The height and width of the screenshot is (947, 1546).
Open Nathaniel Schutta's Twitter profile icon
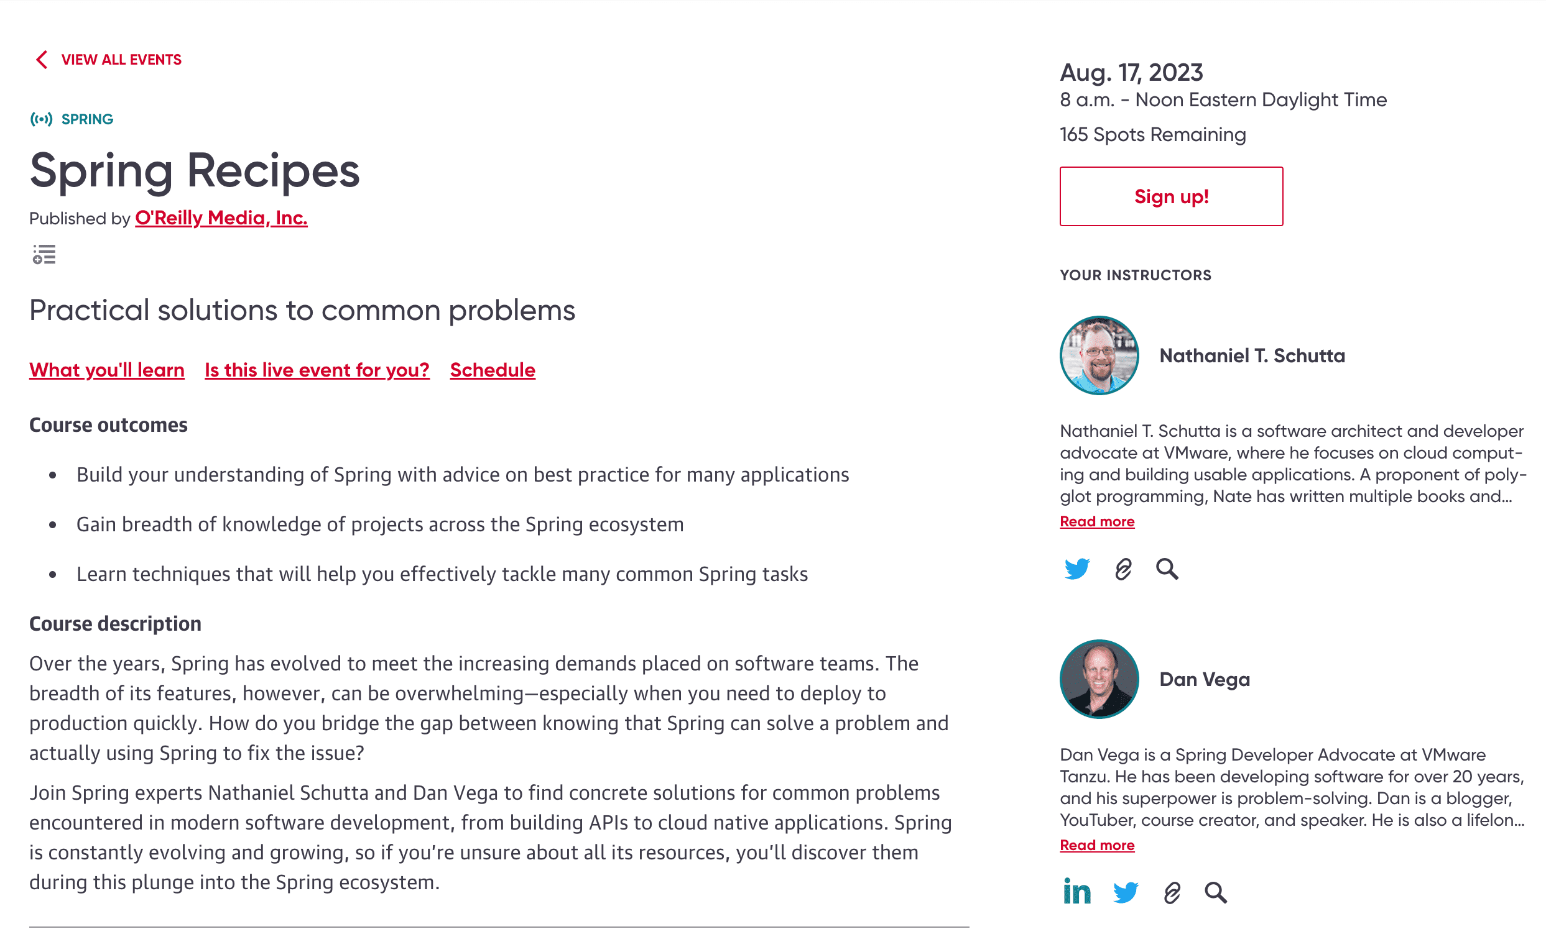(x=1076, y=569)
